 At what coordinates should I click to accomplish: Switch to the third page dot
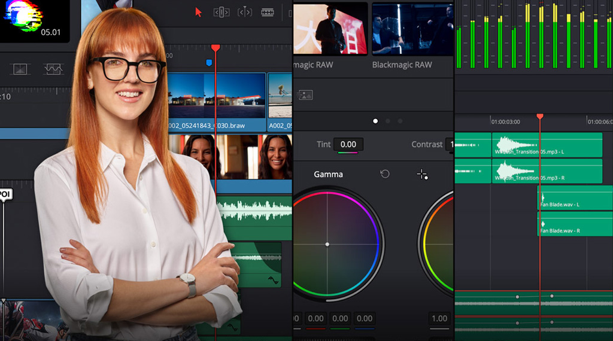click(x=400, y=121)
